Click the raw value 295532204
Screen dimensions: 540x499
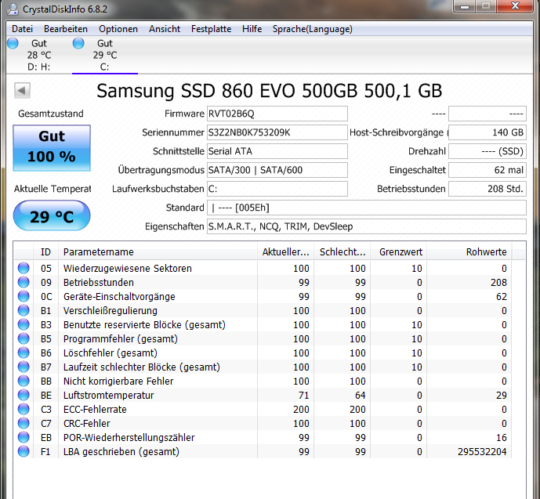[x=482, y=451]
